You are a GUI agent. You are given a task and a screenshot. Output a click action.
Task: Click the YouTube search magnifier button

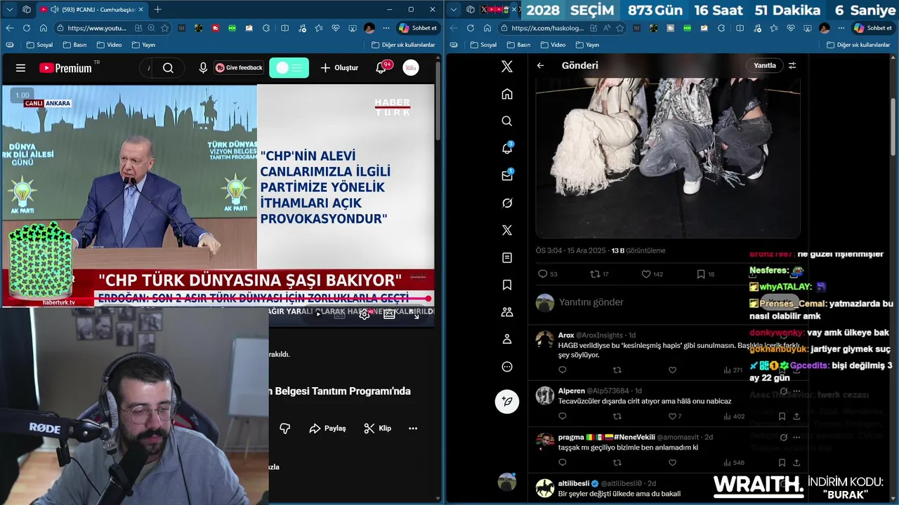coord(168,68)
